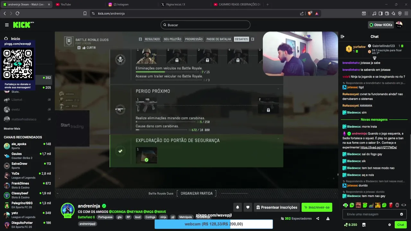Open ale_apoka recommended channel

coord(27,146)
